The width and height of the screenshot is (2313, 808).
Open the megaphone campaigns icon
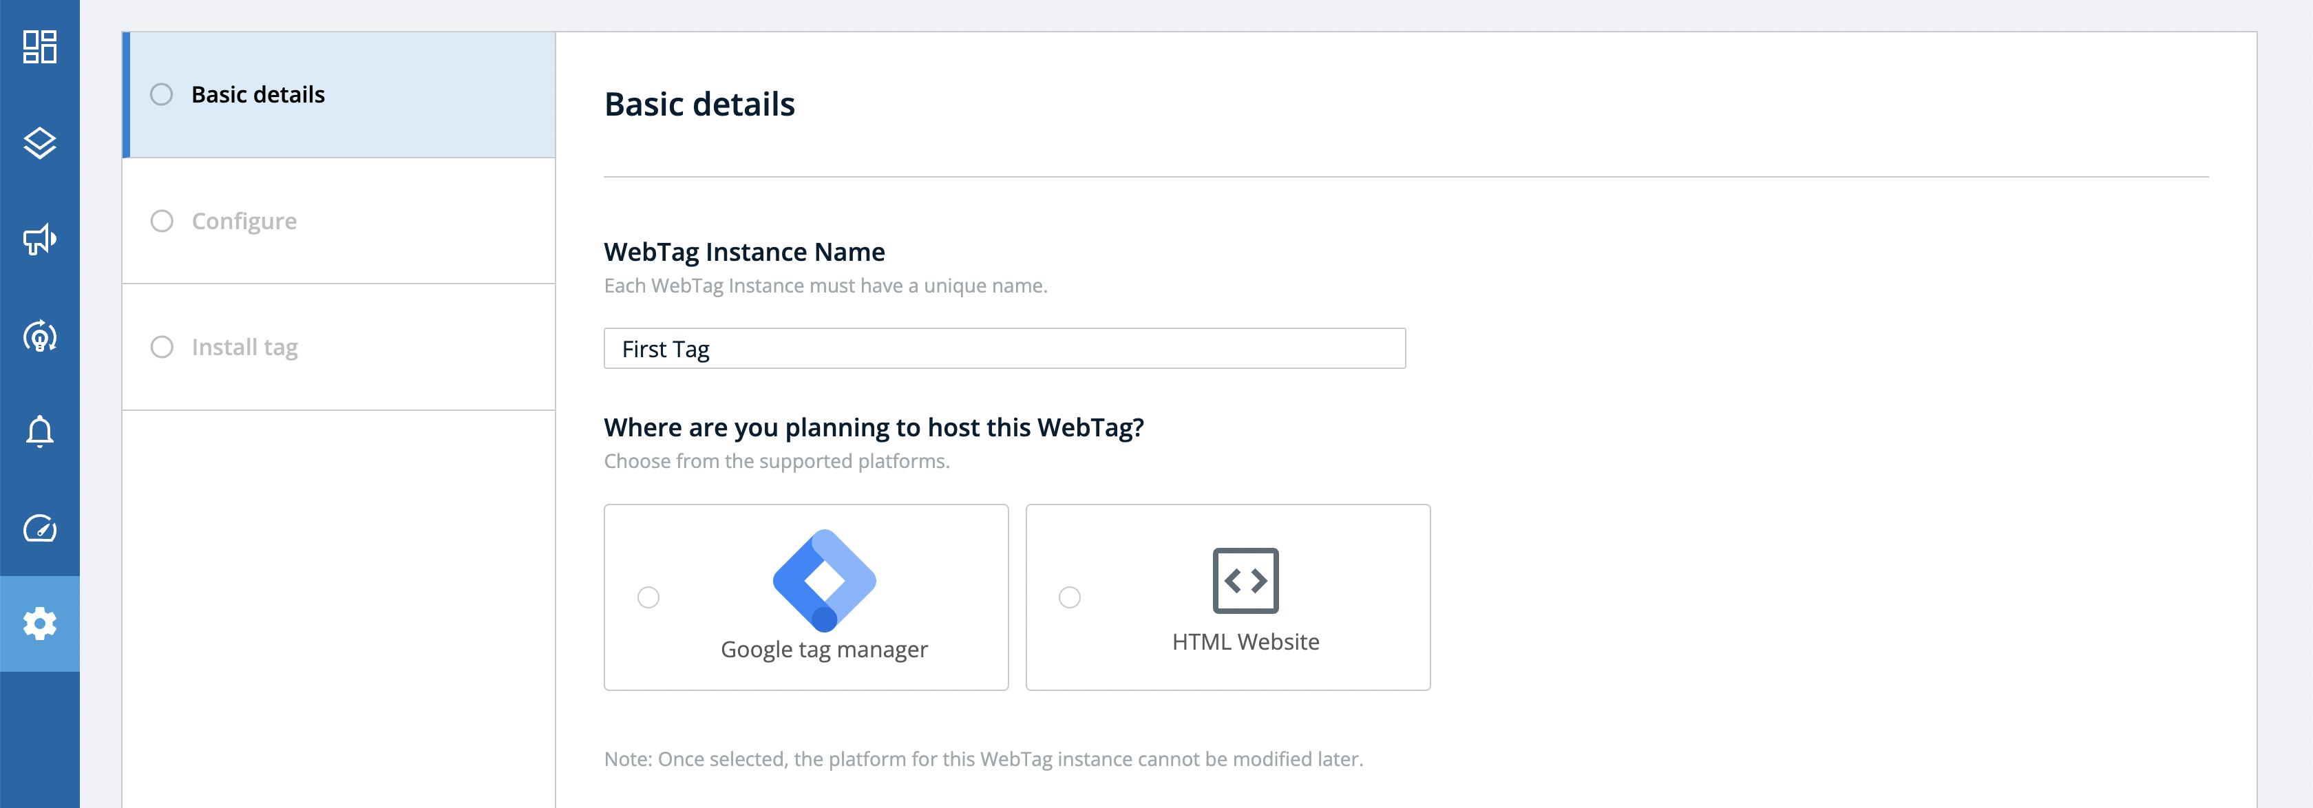(39, 240)
